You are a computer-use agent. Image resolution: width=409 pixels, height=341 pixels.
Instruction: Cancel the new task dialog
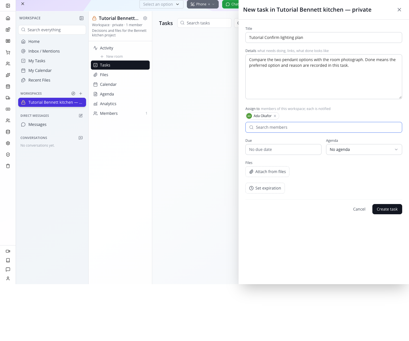coord(359,209)
